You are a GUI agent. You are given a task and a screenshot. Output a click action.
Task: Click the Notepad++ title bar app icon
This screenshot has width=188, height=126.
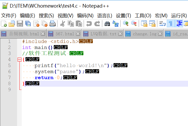(5, 6)
